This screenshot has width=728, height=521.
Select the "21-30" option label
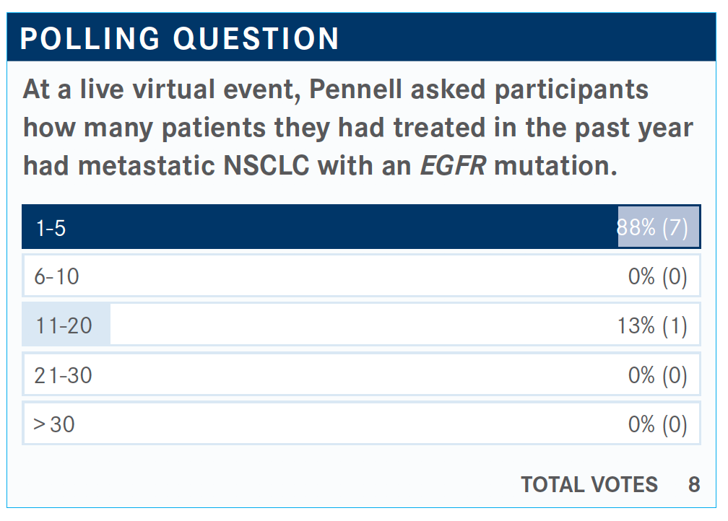click(x=64, y=375)
